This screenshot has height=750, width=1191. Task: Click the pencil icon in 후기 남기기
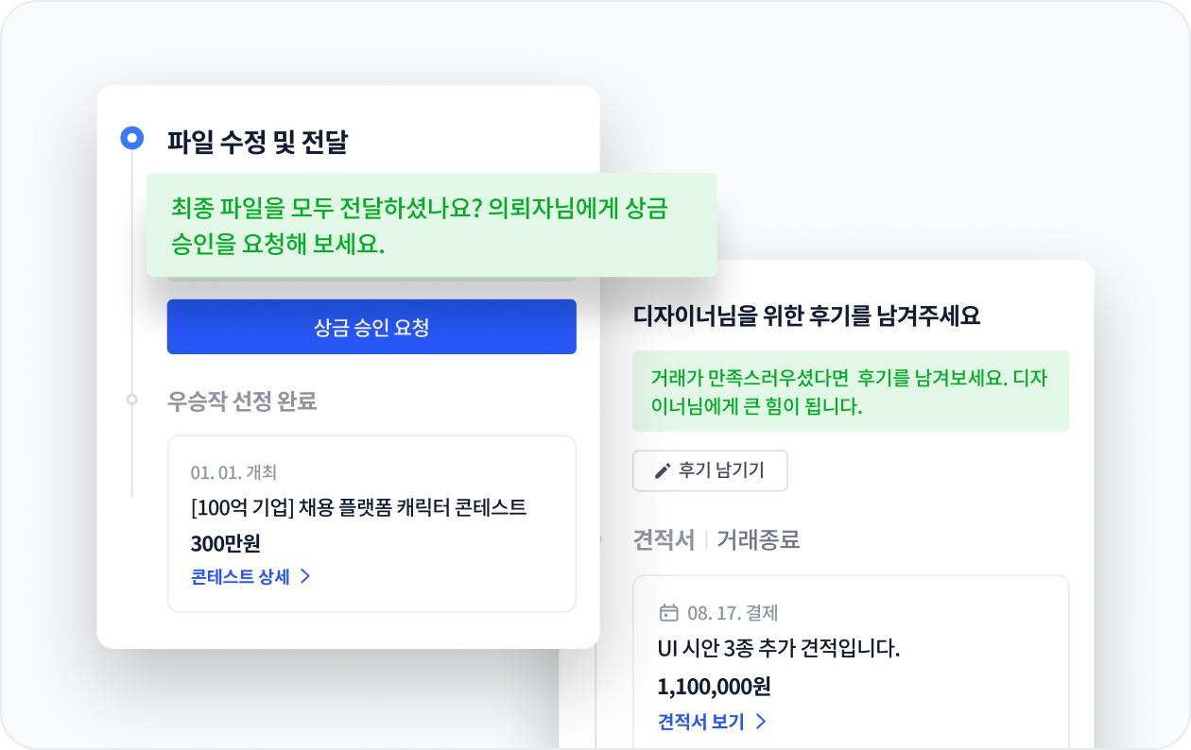pos(663,470)
